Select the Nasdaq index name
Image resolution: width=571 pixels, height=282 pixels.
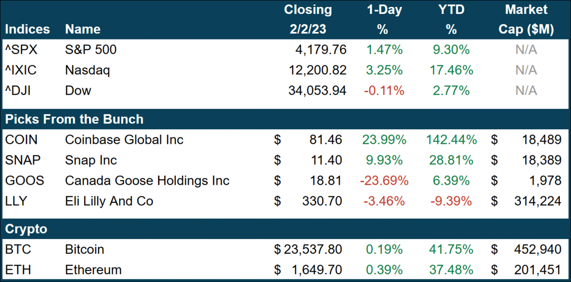pos(87,70)
